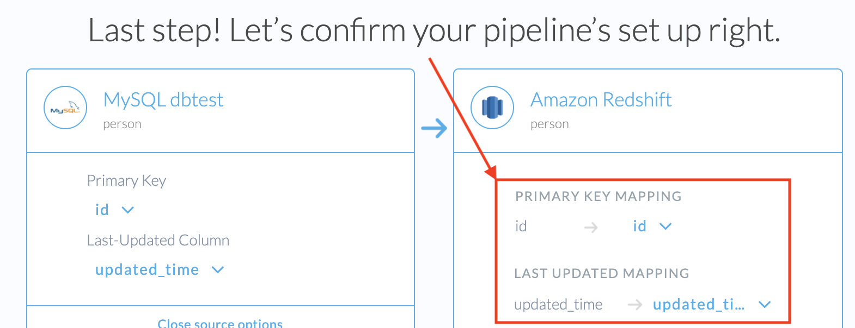
Task: Click Close source options link
Action: 220,323
